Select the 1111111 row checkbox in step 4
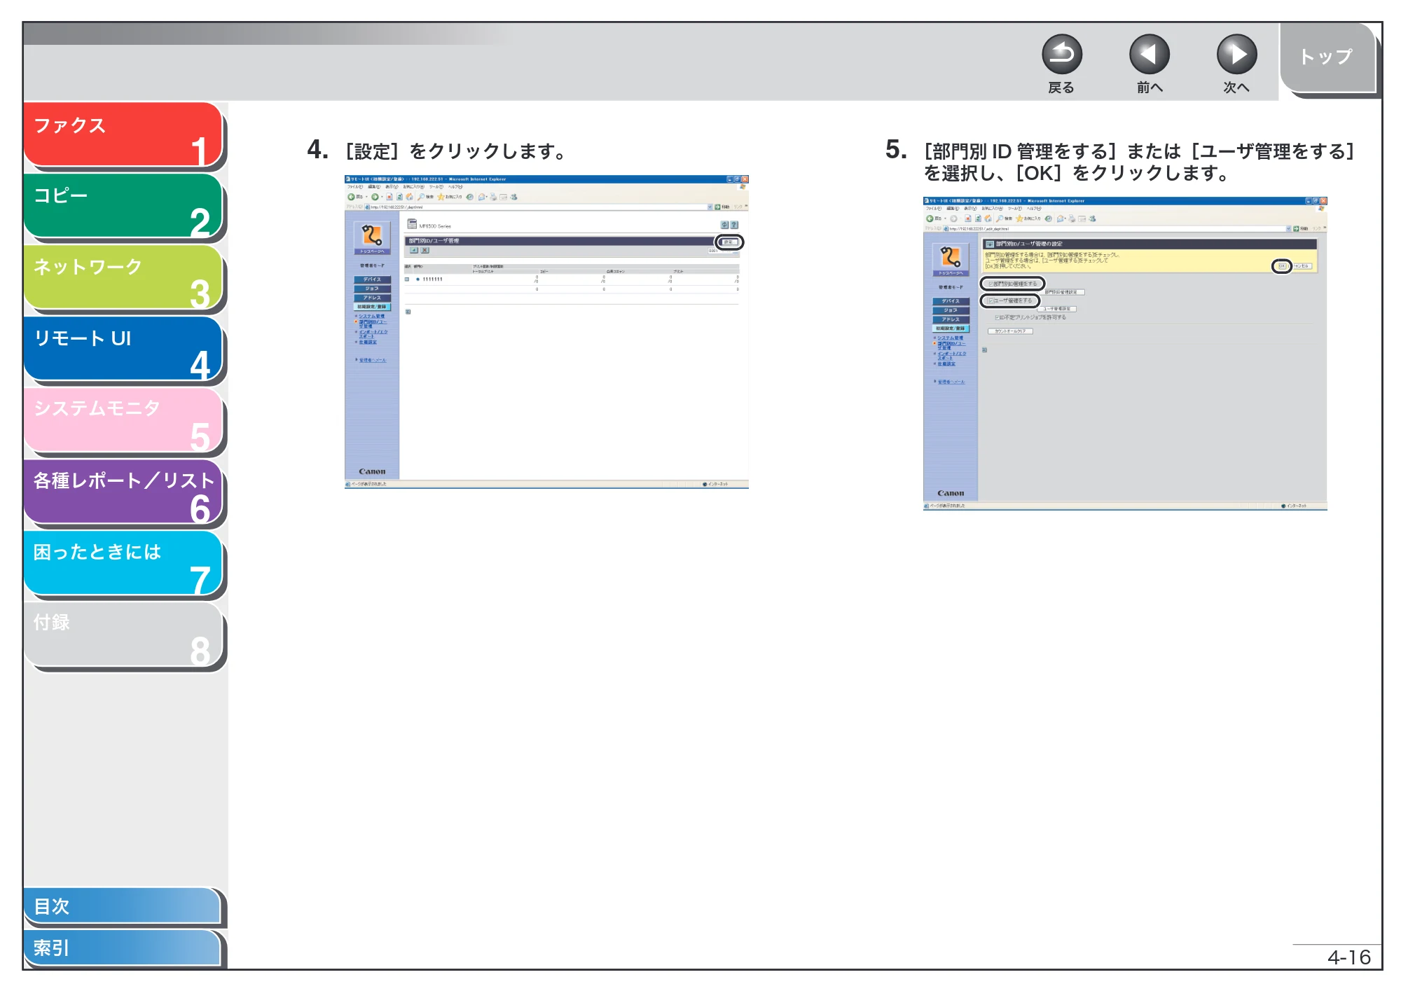1401x991 pixels. click(407, 279)
